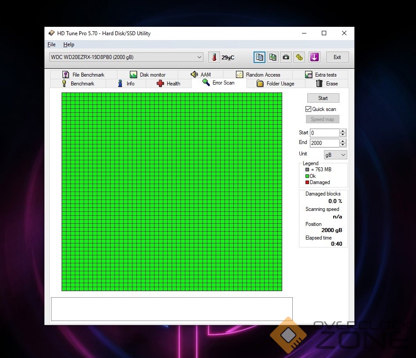Switch to the Benchmark tab
416x358 pixels.
pos(78,84)
